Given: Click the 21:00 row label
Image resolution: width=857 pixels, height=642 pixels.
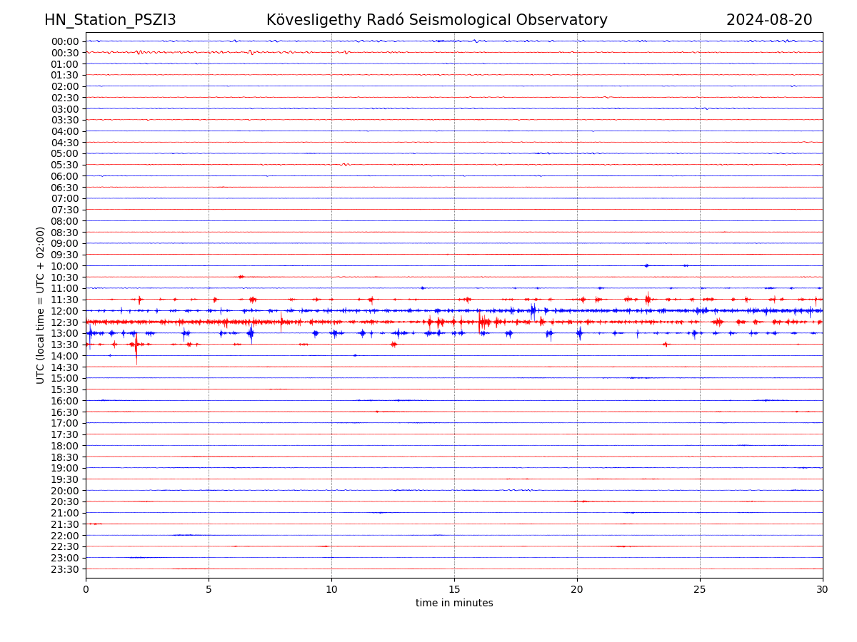Looking at the screenshot, I should coord(64,513).
